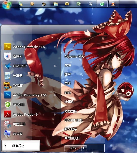This screenshot has width=137, height=153.
Task: Open the Calculator (计算器) icon
Action: (x=8, y=76)
